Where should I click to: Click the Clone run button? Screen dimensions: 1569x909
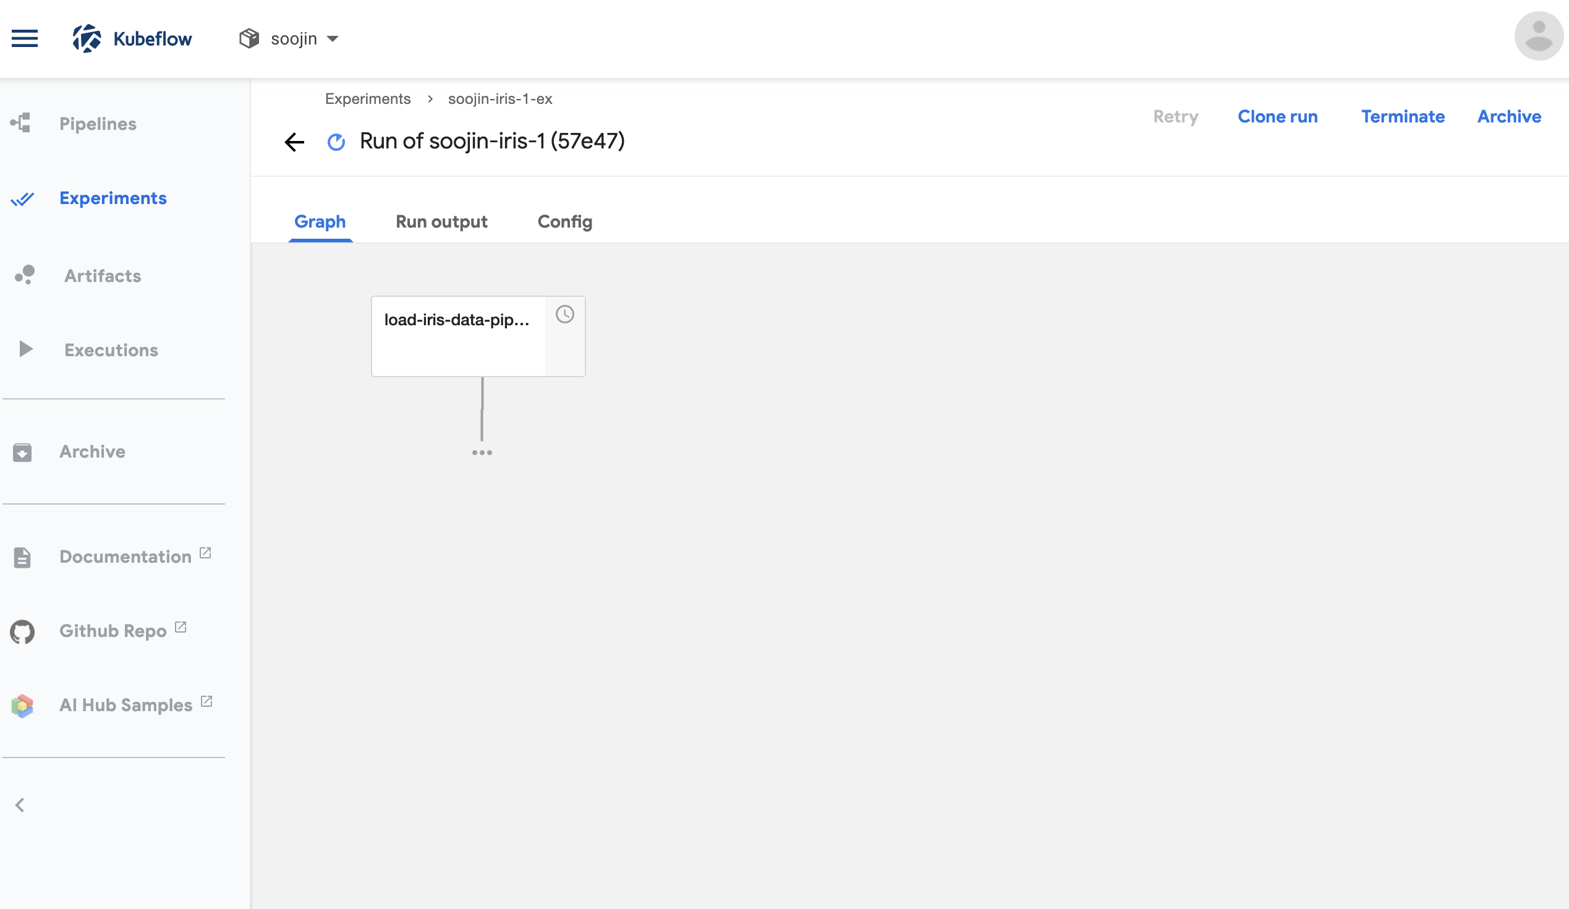point(1277,116)
